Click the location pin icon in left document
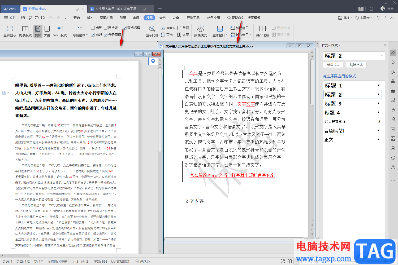The width and height of the screenshot is (398, 265). click(153, 61)
